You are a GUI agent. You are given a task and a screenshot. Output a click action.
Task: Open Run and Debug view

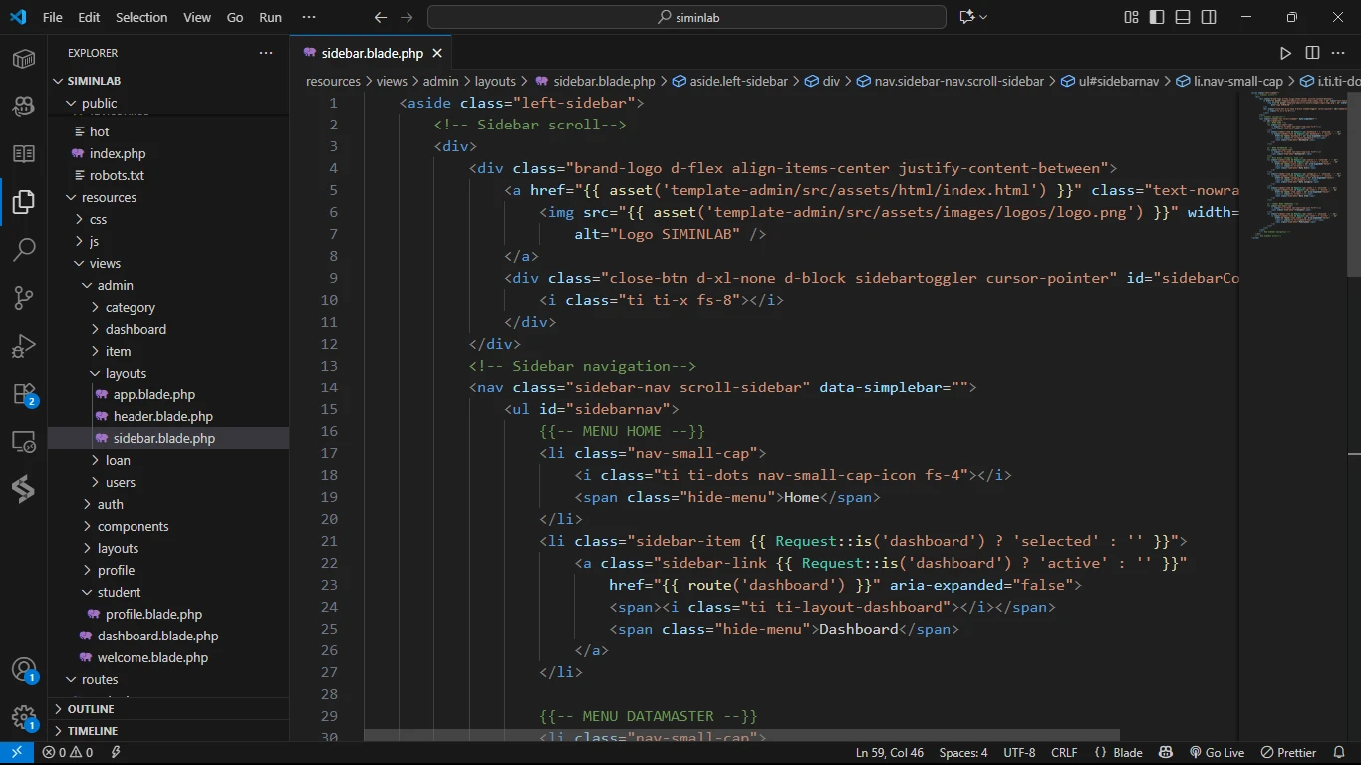tap(24, 346)
